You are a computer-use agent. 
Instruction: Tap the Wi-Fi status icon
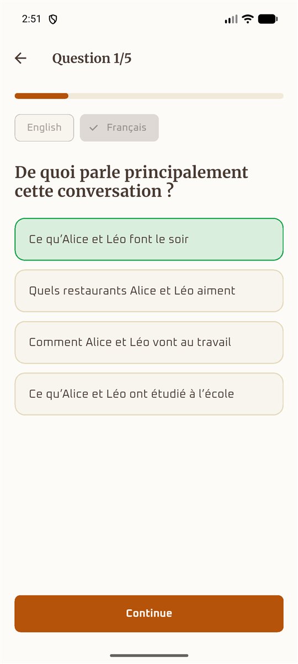248,19
